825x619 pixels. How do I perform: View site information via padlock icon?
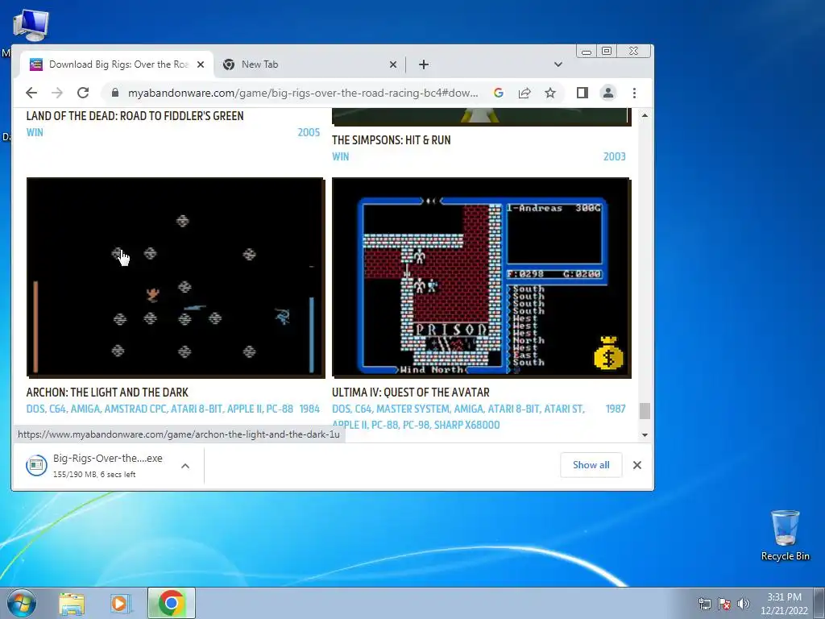point(115,93)
